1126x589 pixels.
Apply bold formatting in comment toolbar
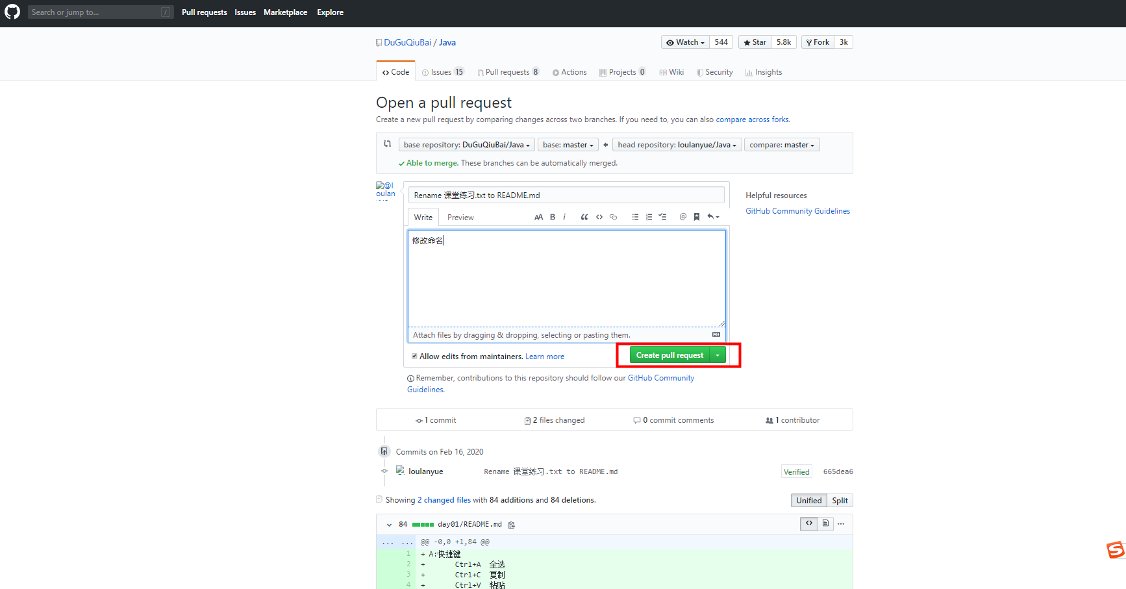553,217
